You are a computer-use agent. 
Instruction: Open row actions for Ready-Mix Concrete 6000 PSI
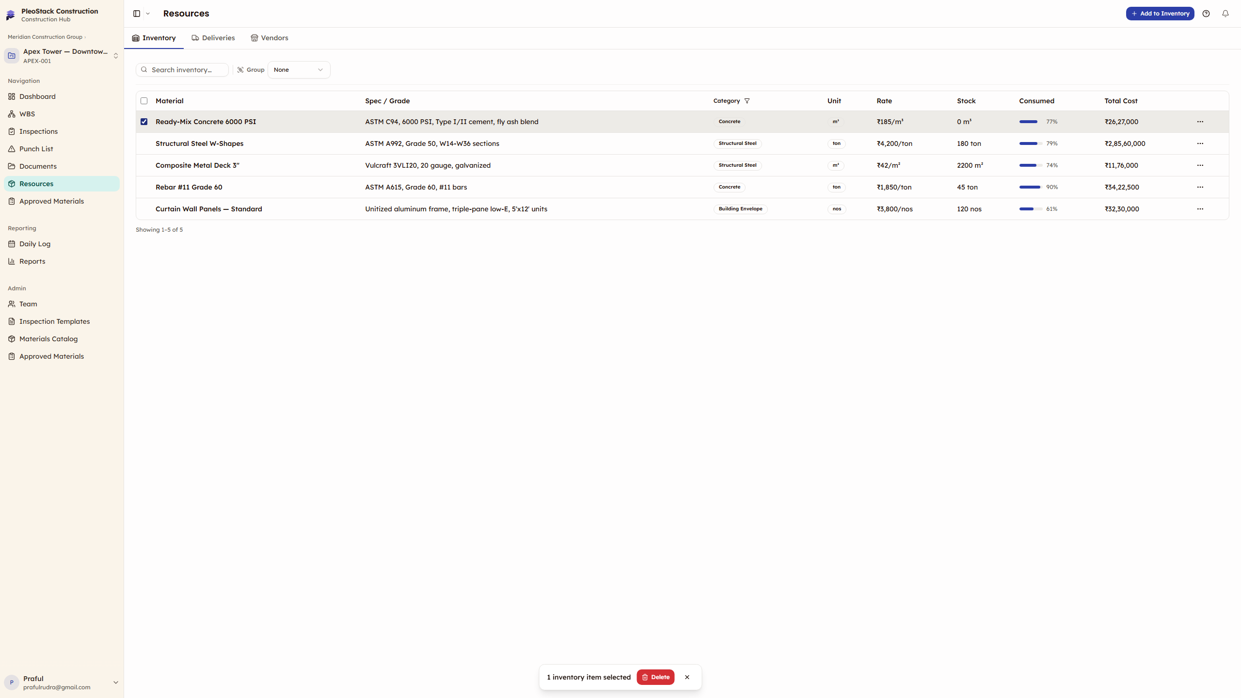tap(1200, 122)
